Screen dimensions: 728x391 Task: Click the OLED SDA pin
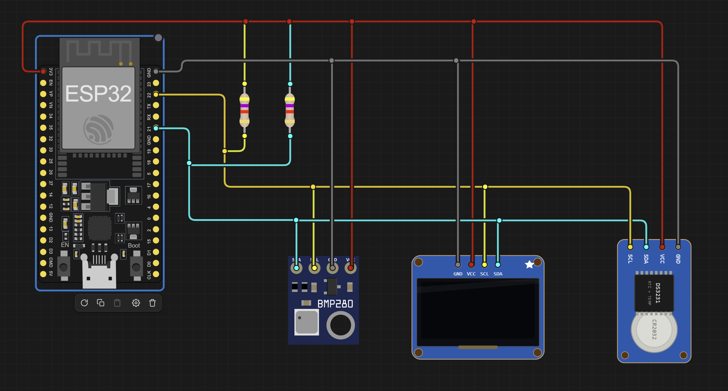coord(498,265)
